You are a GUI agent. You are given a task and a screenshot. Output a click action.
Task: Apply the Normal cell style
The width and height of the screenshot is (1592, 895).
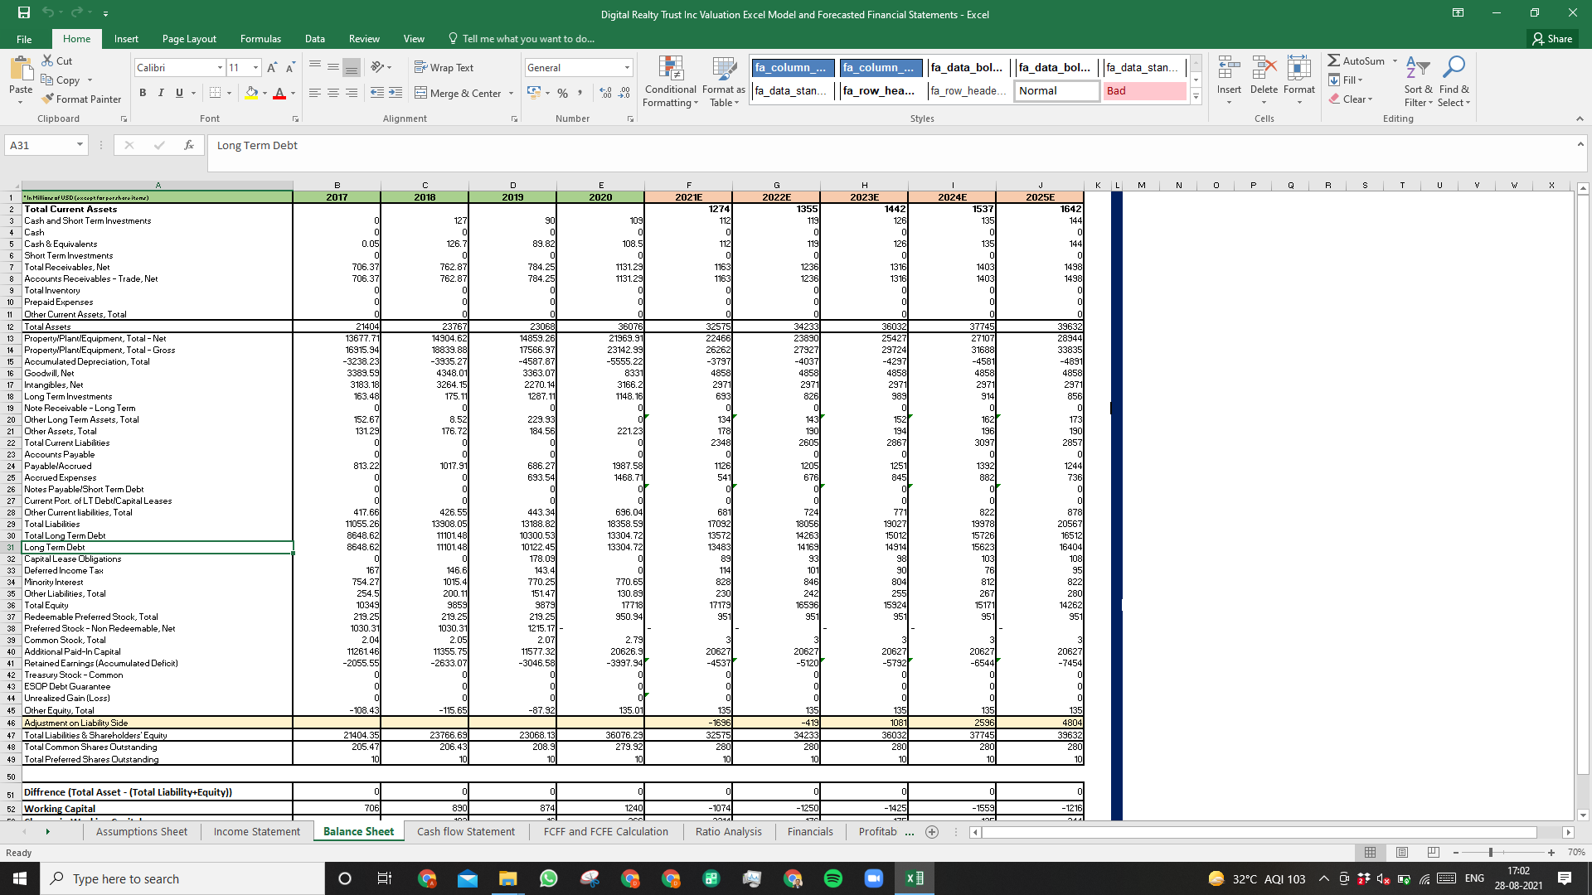[1056, 91]
